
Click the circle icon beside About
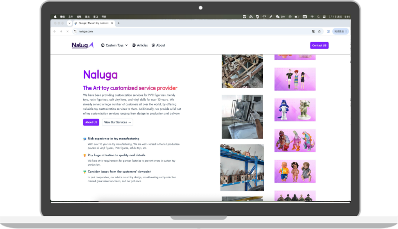(153, 45)
